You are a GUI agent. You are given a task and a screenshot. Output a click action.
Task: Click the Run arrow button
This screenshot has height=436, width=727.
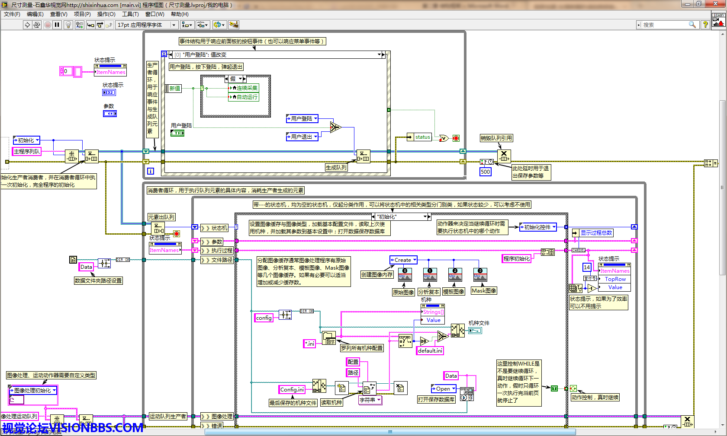pos(27,25)
